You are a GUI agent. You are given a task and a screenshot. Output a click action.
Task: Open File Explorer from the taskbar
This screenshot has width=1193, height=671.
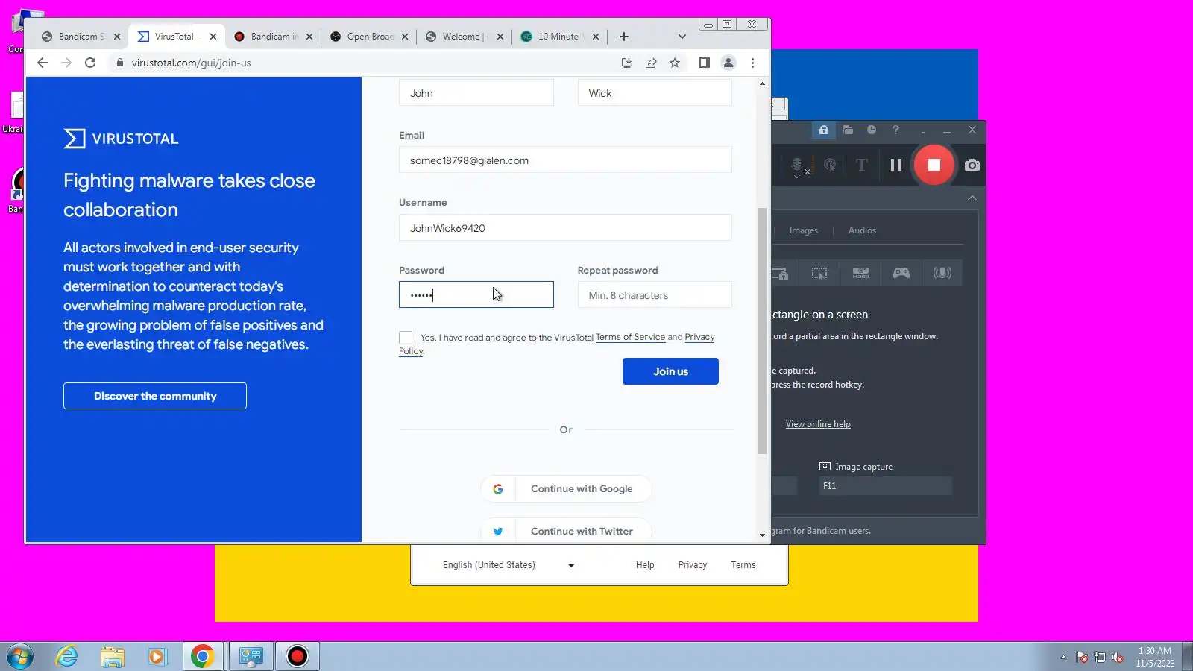(113, 657)
